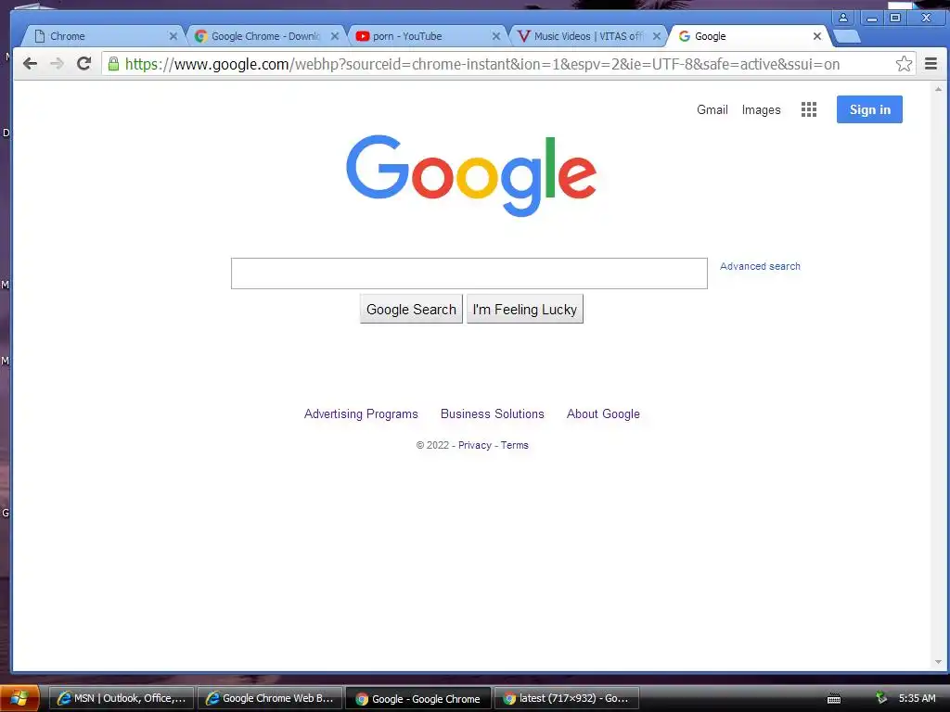
Task: Go back with the browser back arrow
Action: 30,64
